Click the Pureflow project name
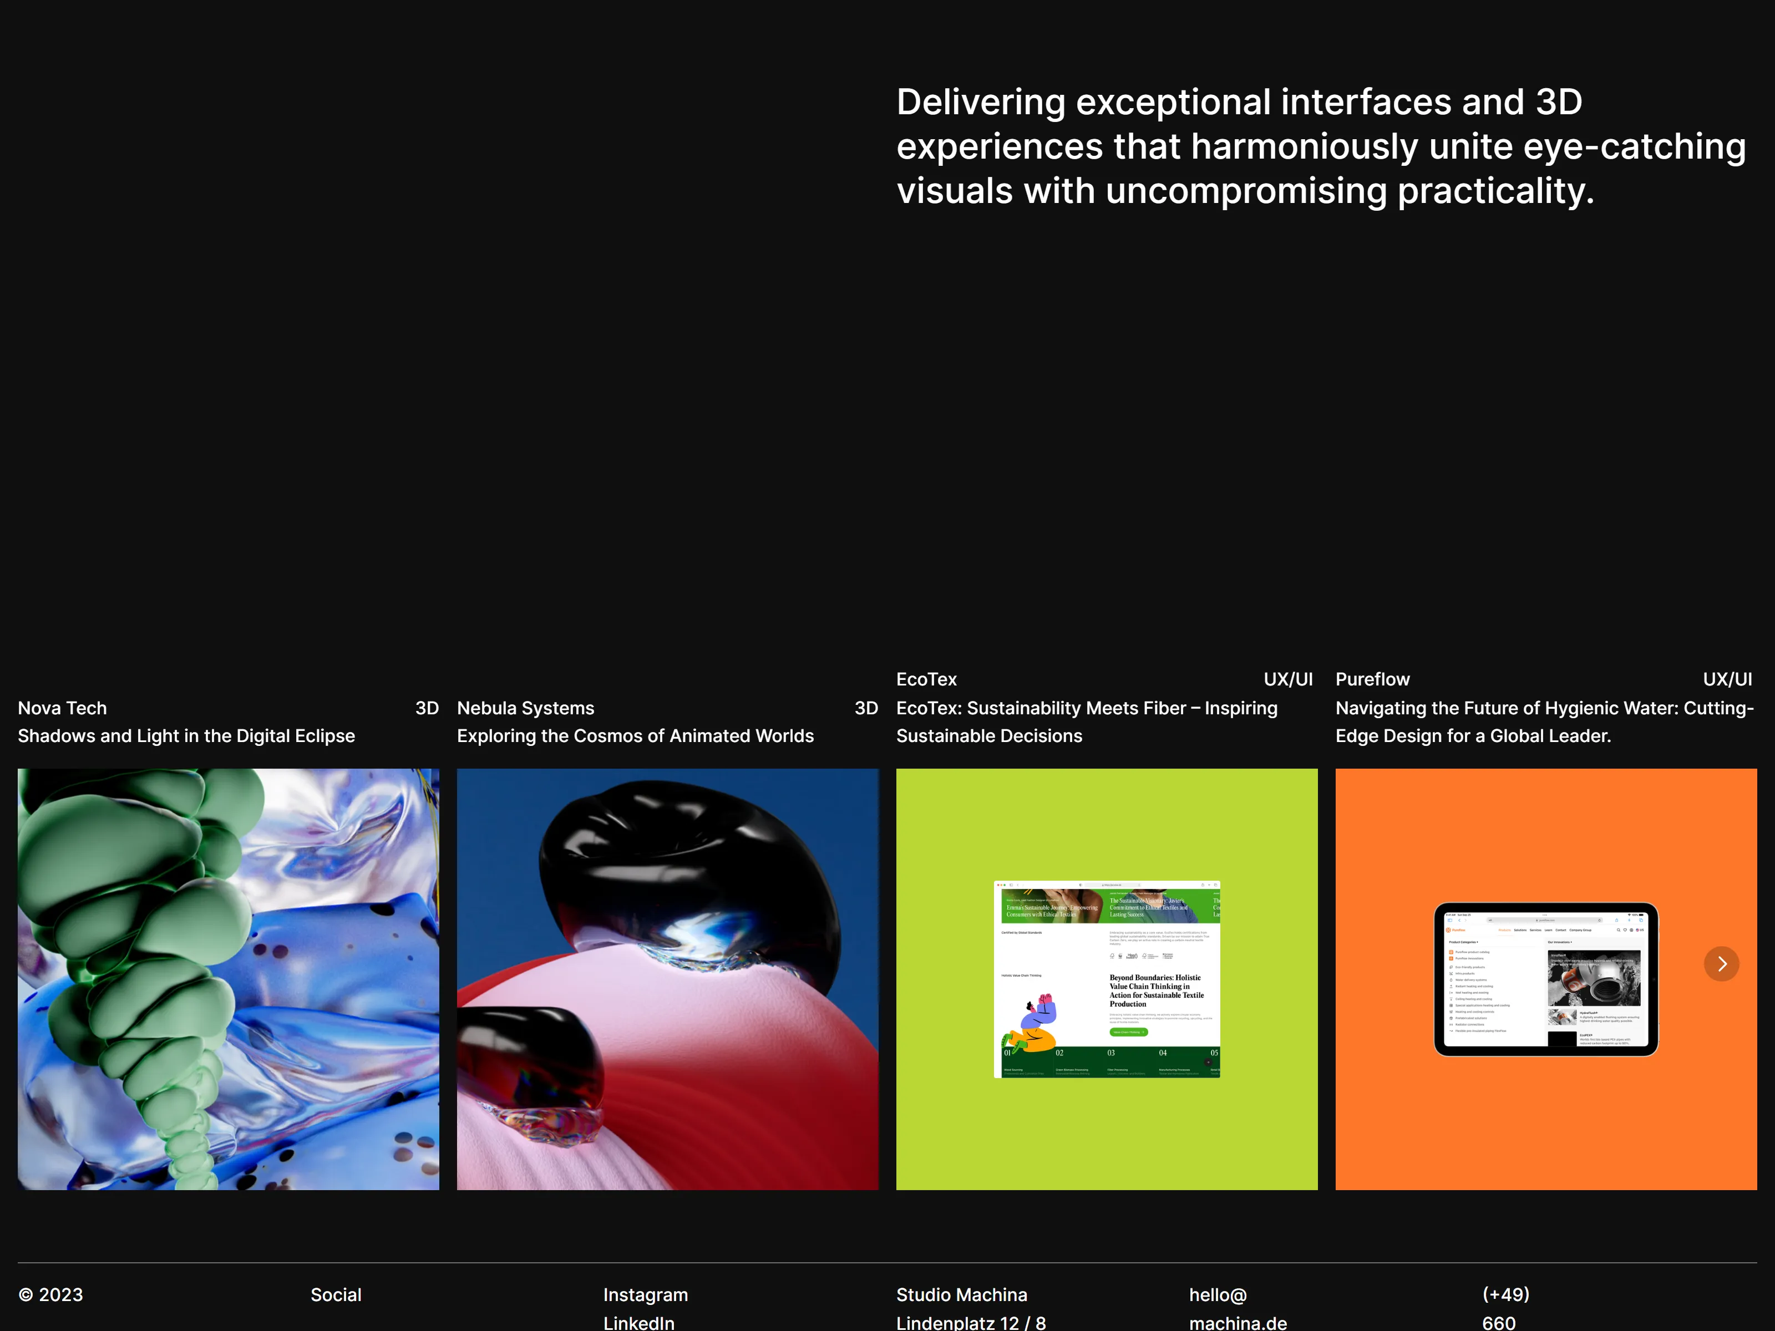 tap(1372, 679)
